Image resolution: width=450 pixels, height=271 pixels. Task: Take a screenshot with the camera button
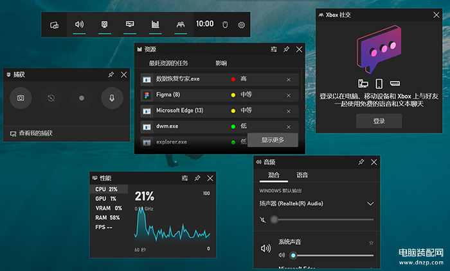point(21,98)
